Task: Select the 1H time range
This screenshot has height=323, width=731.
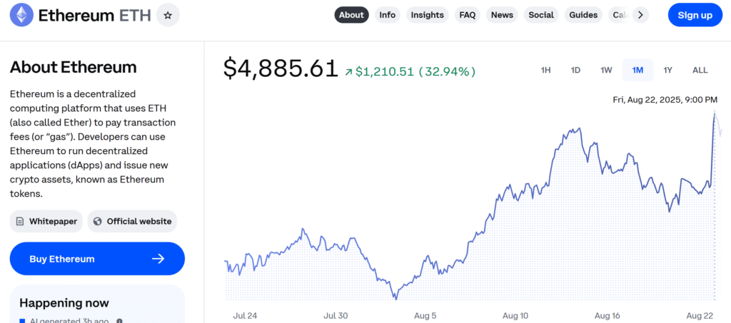Action: point(545,70)
